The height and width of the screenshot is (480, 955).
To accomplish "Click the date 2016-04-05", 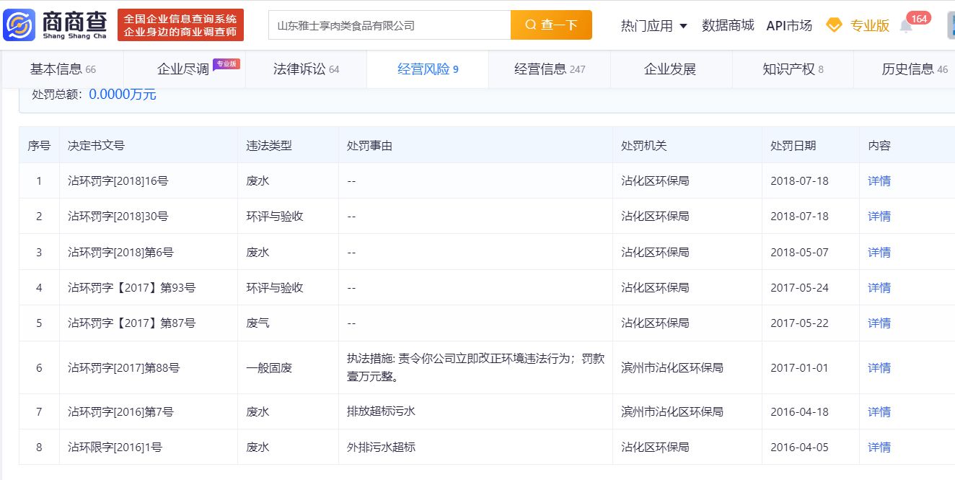I will point(799,447).
